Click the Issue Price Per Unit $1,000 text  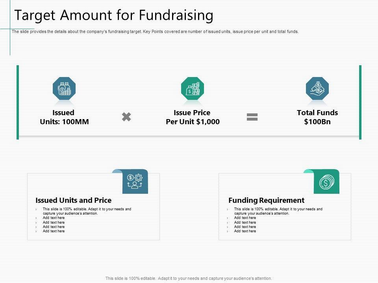pos(193,117)
